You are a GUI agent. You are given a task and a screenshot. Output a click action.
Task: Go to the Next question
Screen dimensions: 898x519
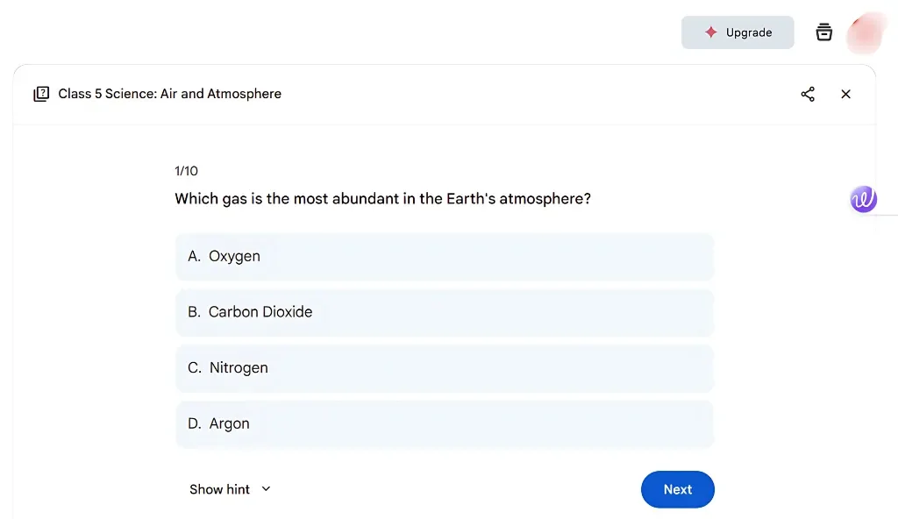click(x=677, y=489)
